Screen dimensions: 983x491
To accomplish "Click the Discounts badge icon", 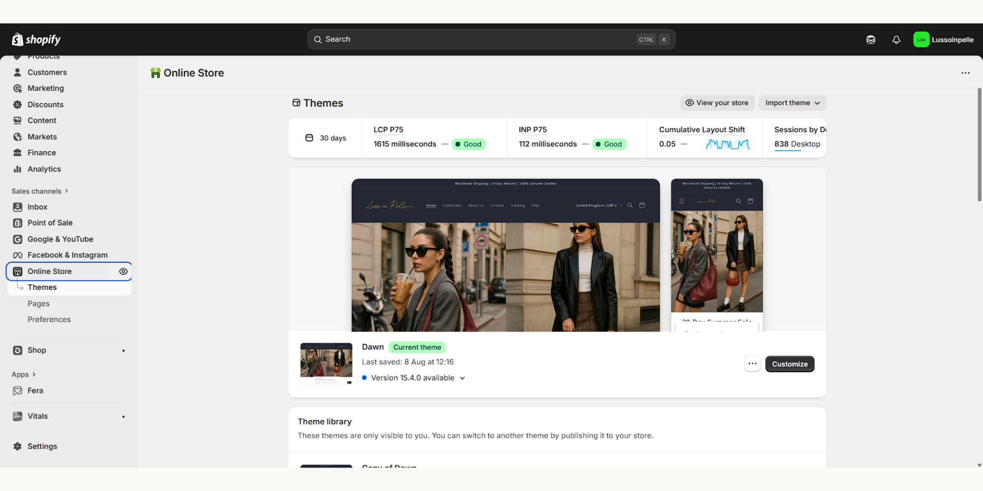I will (18, 105).
